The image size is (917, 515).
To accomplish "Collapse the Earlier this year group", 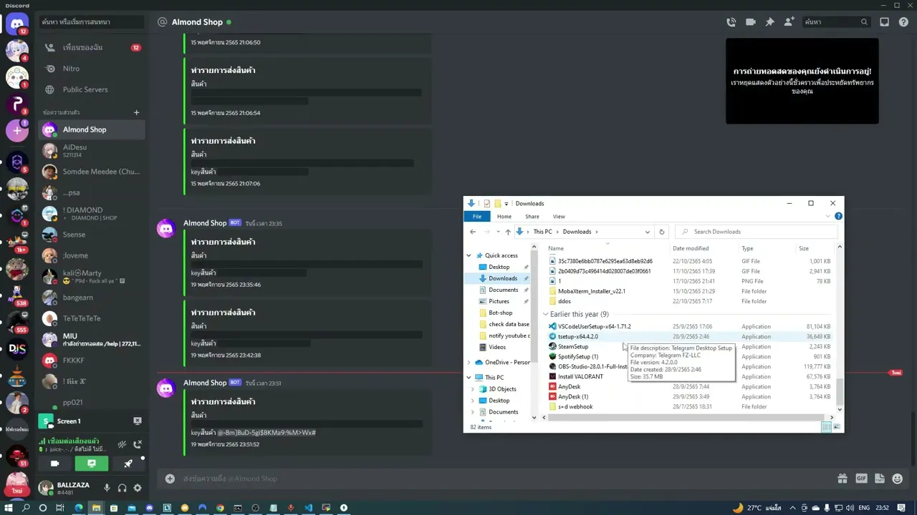I will coord(545,314).
